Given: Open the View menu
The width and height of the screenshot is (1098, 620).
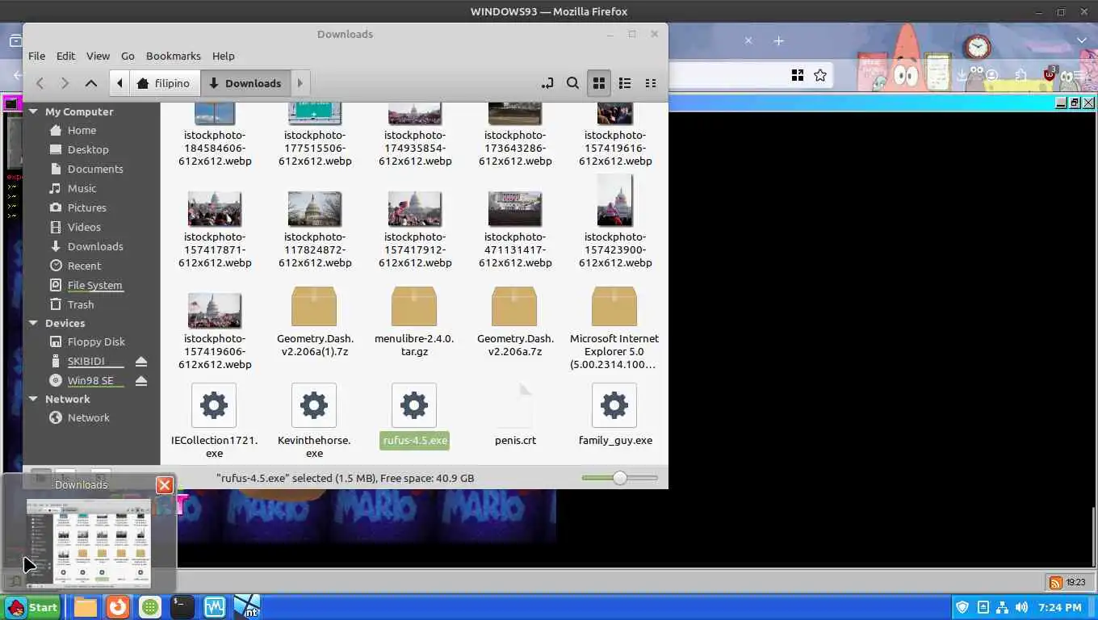Looking at the screenshot, I should tap(98, 56).
